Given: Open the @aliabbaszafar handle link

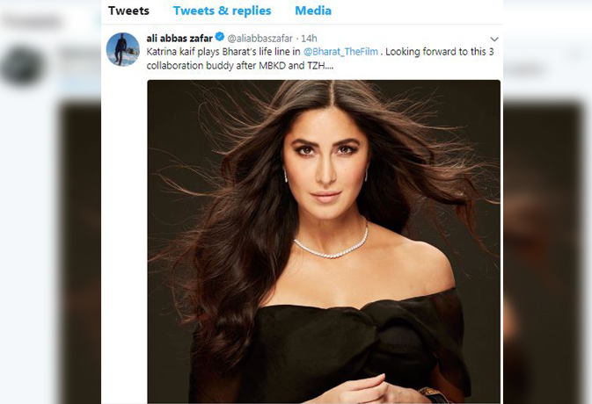Looking at the screenshot, I should (x=260, y=39).
